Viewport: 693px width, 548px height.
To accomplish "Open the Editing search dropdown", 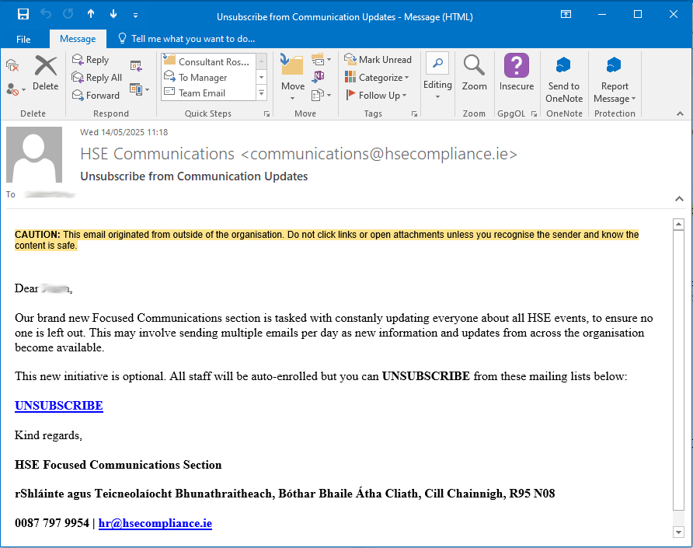I will (437, 76).
